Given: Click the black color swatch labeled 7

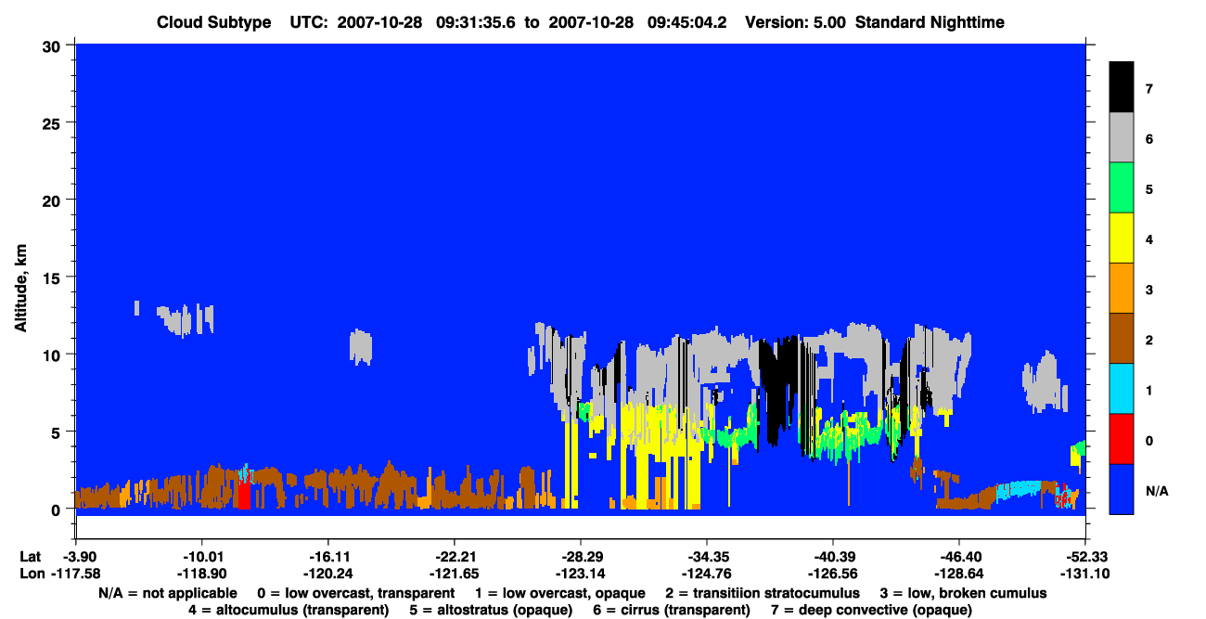Looking at the screenshot, I should coord(1122,87).
